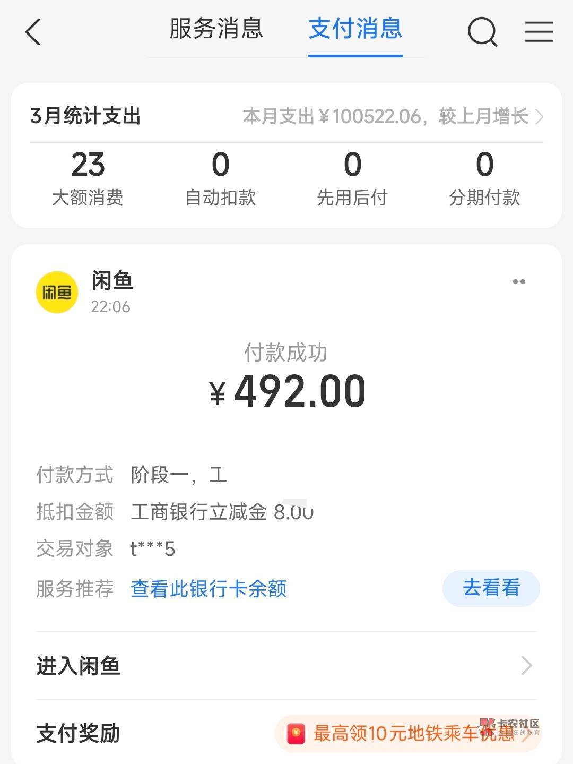Screen dimensions: 573x764
Task: Tap the 分期付款 statistic
Action: click(484, 178)
